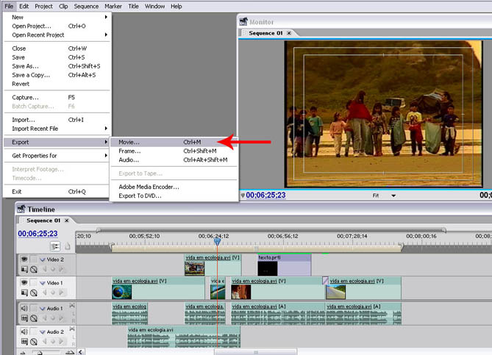Toggle the Video 1 track lock box
This screenshot has height=355, width=492.
click(33, 282)
